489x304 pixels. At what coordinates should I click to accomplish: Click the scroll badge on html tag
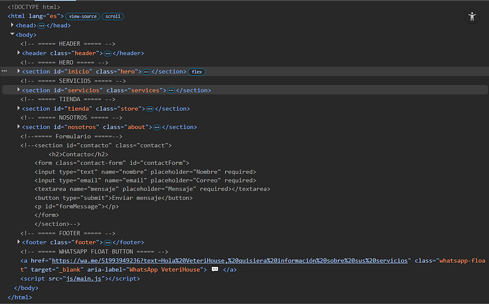point(113,17)
